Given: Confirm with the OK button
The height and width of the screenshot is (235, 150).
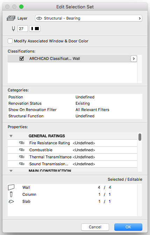Looking at the screenshot, I should tap(128, 227).
